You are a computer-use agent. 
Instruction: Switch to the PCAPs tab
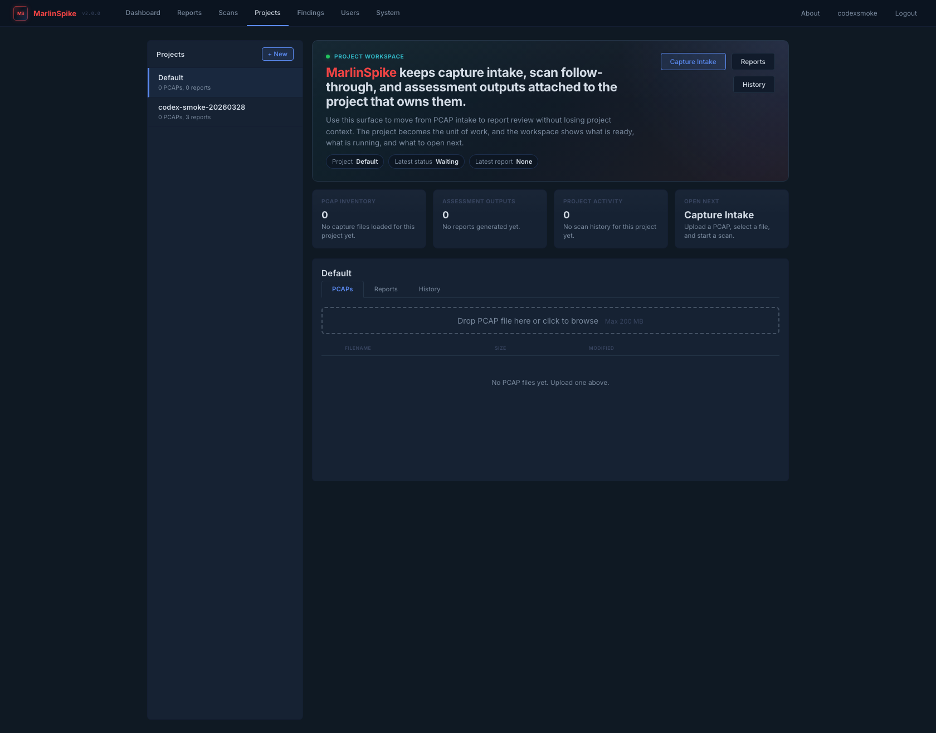[343, 289]
